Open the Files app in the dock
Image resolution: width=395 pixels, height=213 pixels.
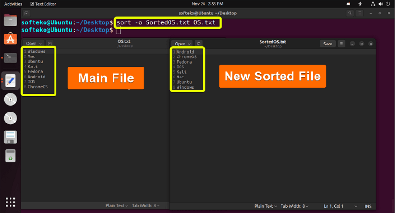[x=11, y=20]
